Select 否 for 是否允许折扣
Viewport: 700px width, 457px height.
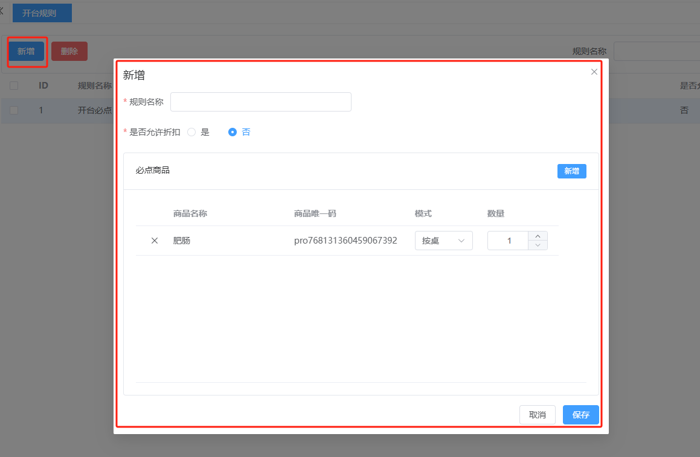pos(233,132)
